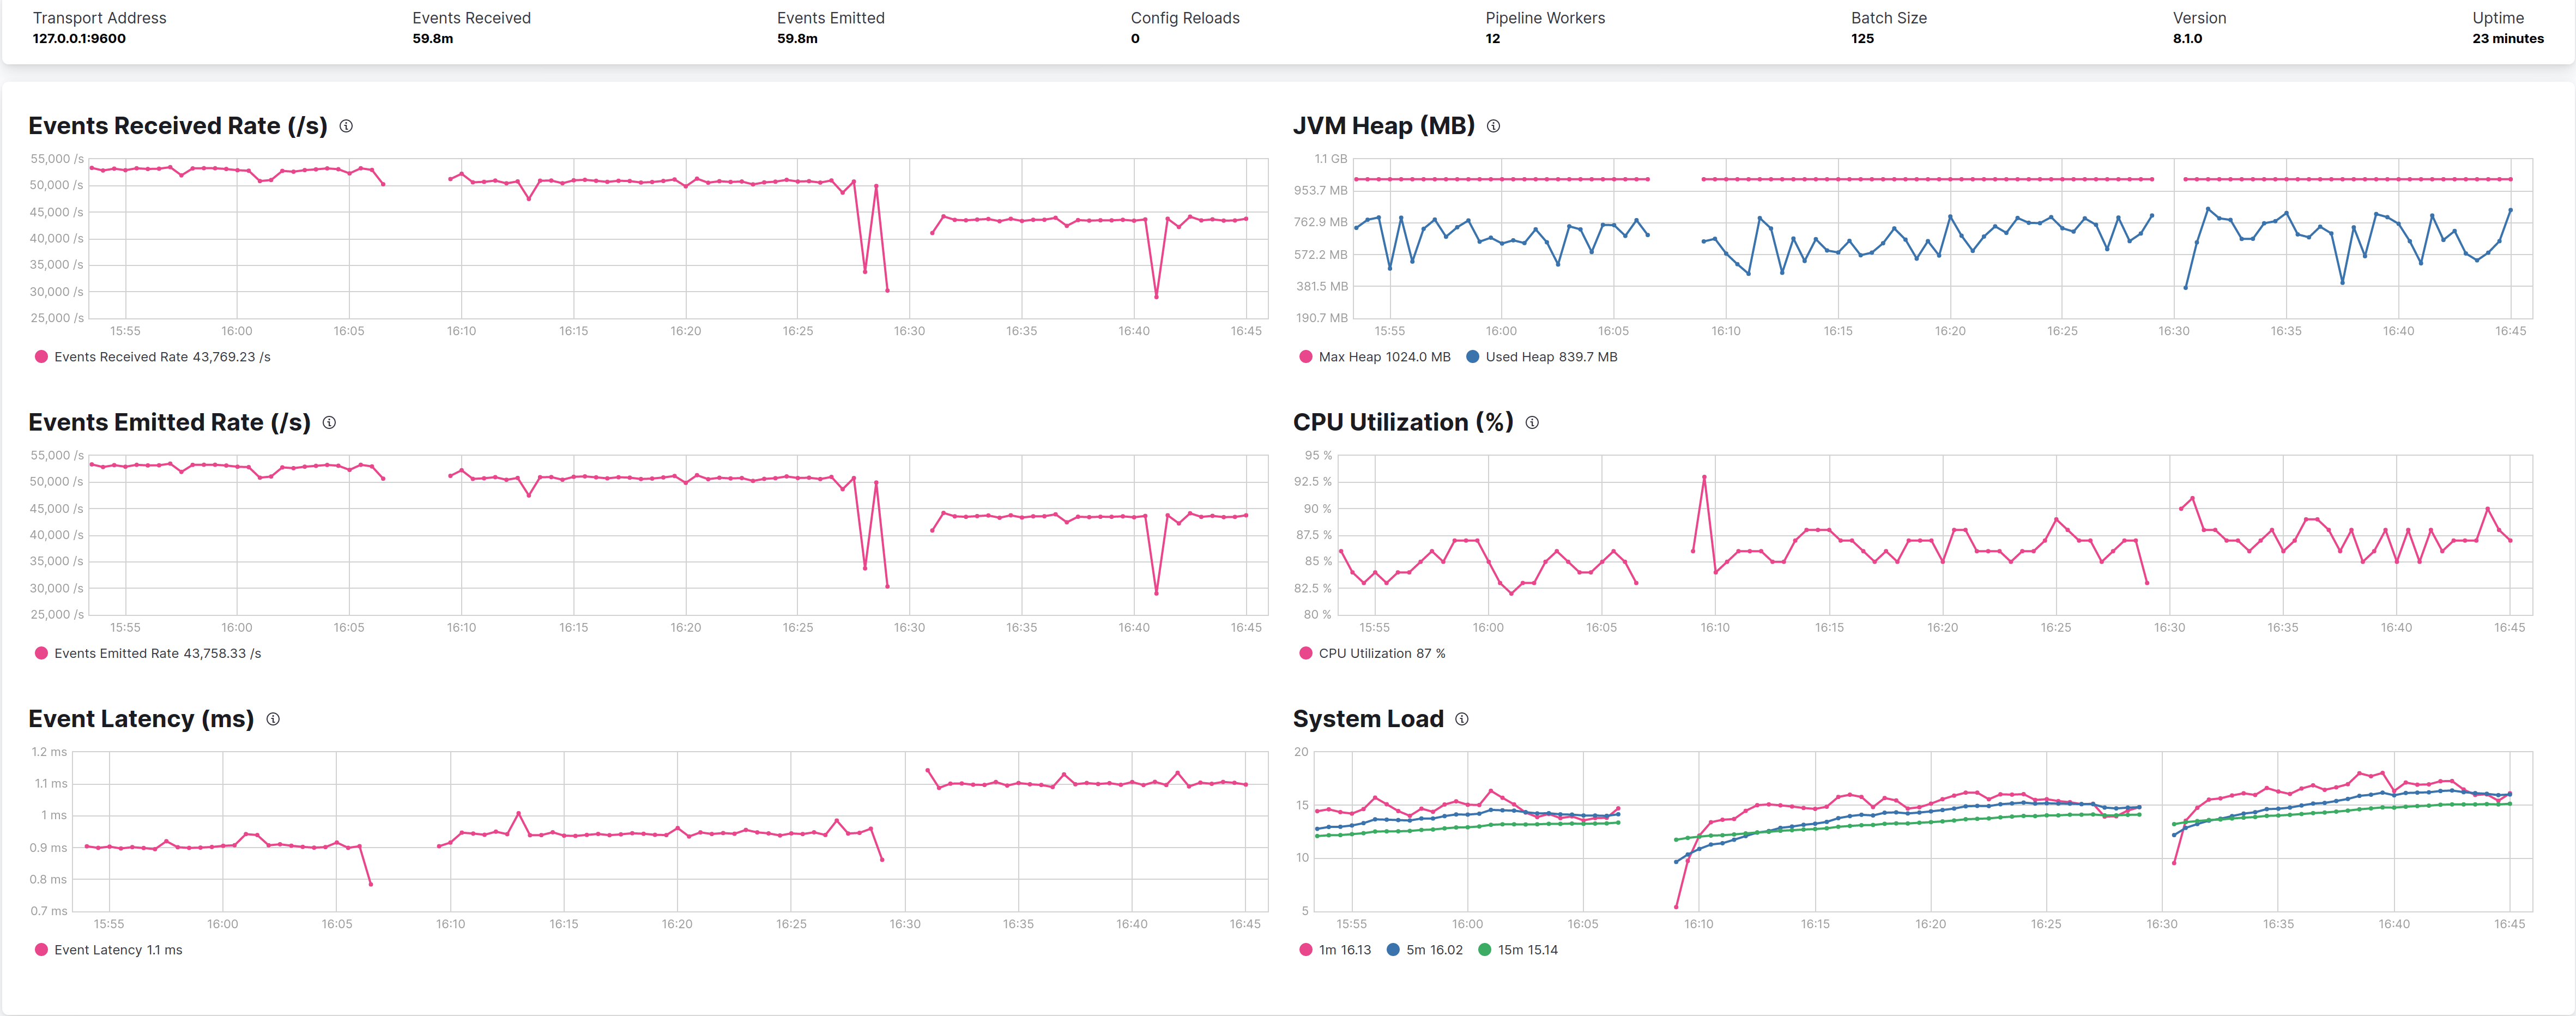Click info icon beside Events Received Rate

(346, 126)
